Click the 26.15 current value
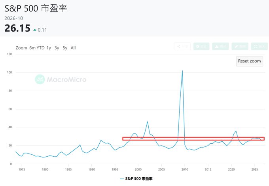 [17, 28]
